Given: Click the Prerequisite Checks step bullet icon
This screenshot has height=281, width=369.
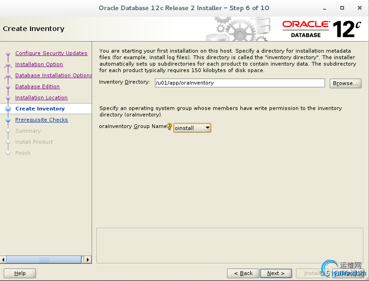Looking at the screenshot, I should pos(8,120).
